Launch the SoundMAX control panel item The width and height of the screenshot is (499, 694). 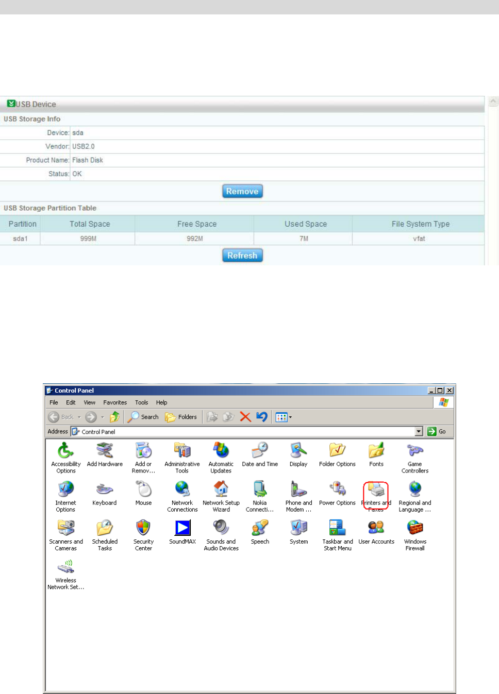182,532
